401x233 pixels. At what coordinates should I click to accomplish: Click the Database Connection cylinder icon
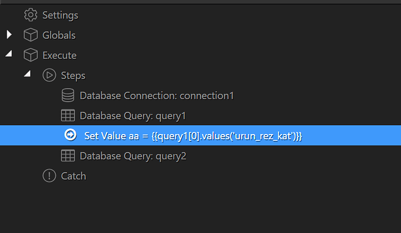click(67, 96)
